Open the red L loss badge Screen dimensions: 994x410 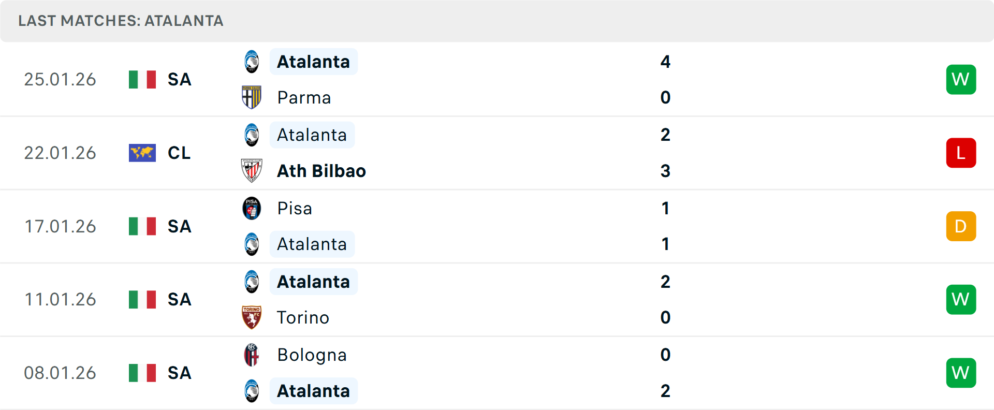(x=961, y=153)
